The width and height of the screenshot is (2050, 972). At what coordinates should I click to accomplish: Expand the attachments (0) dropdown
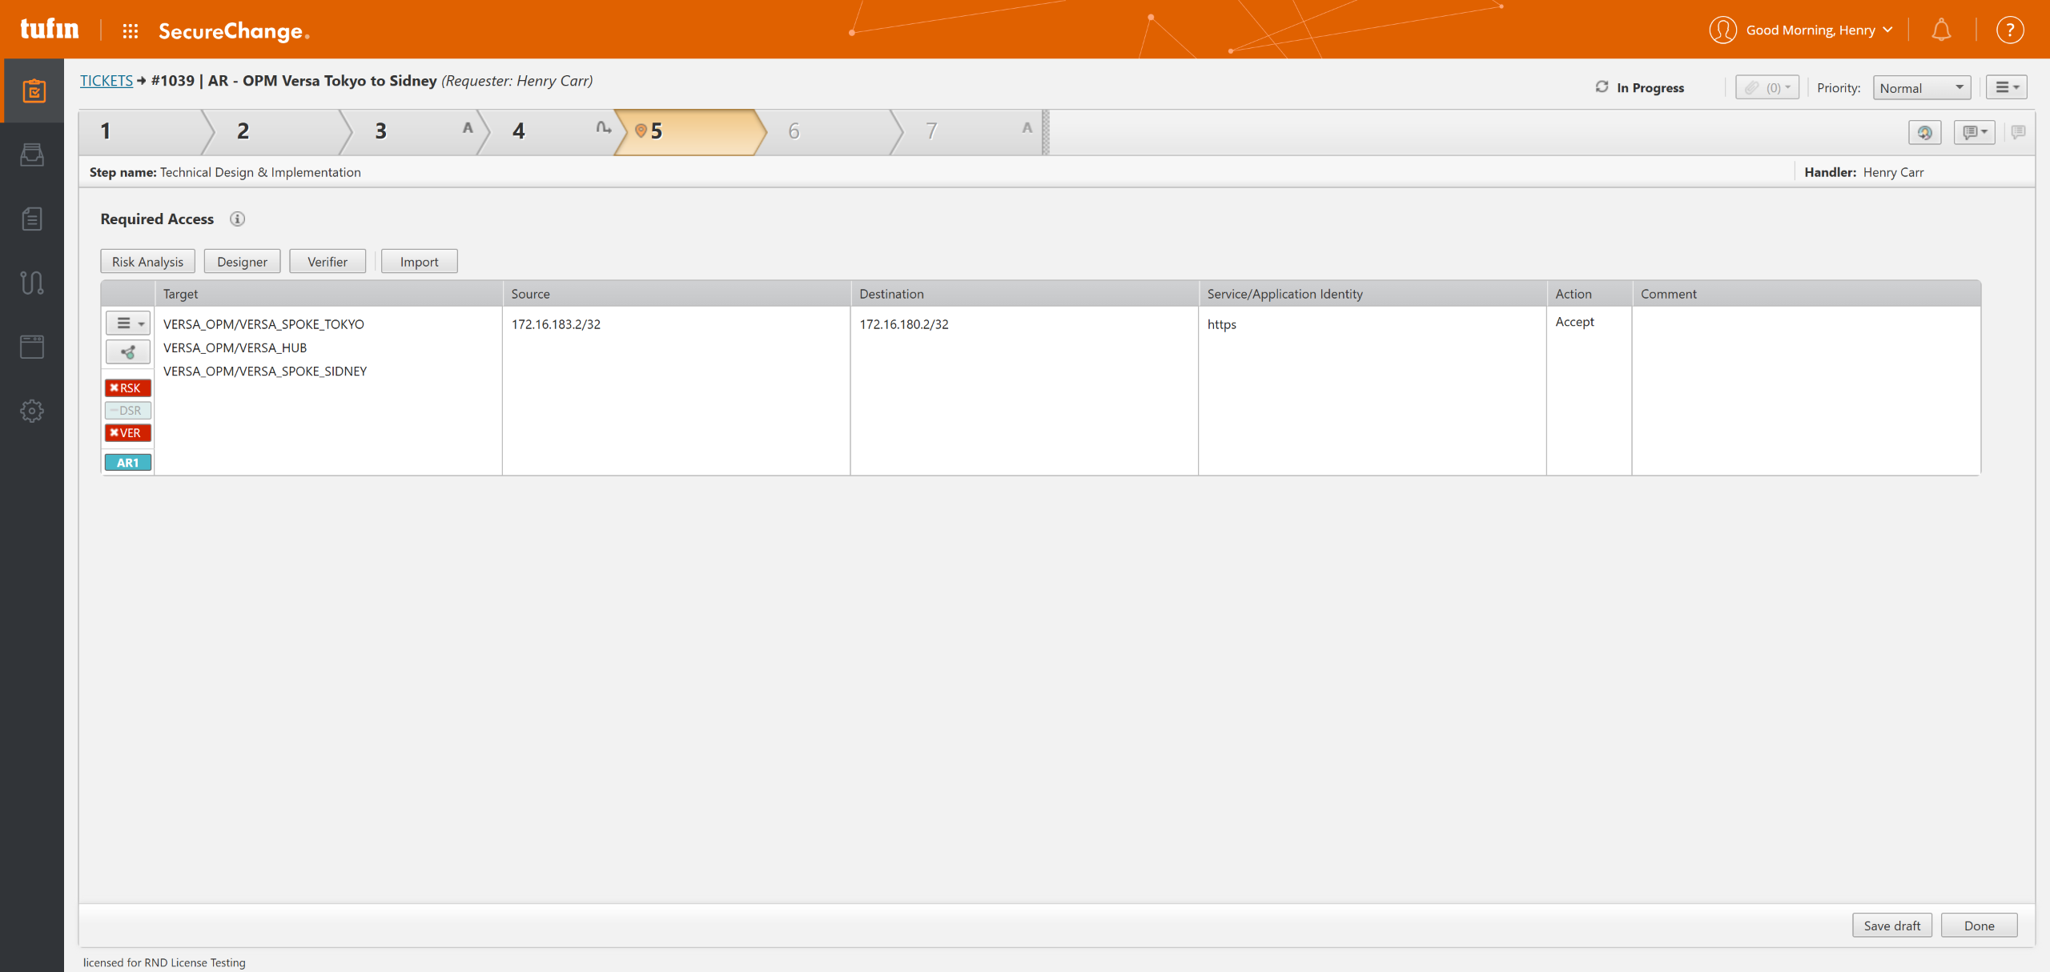(1767, 88)
